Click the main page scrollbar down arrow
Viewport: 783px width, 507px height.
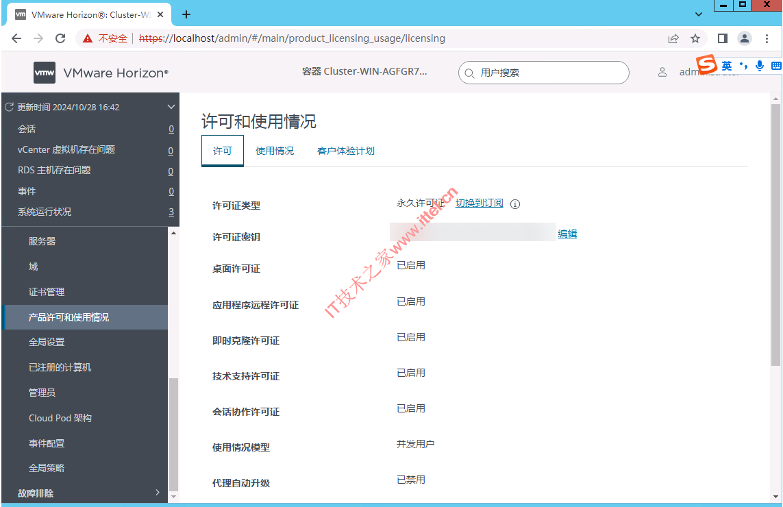point(775,497)
